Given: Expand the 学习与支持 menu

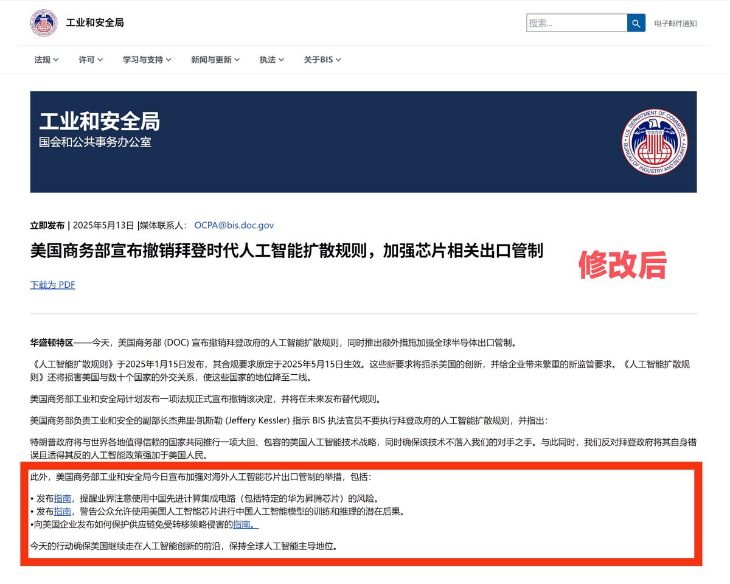Looking at the screenshot, I should click(x=147, y=60).
